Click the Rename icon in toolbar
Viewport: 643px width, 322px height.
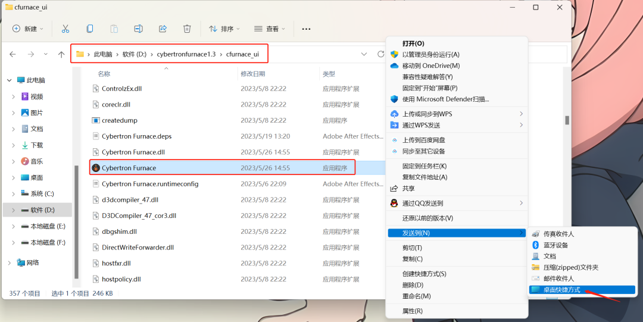[x=139, y=29]
